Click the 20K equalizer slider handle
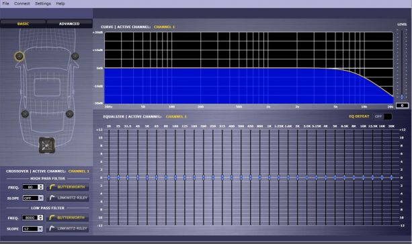Image resolution: width=412 pixels, height=244 pixels. (x=392, y=178)
